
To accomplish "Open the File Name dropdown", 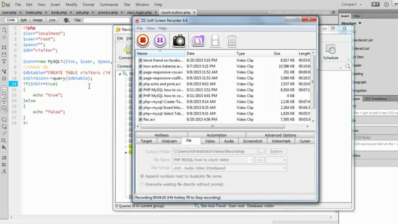I will [251, 160].
